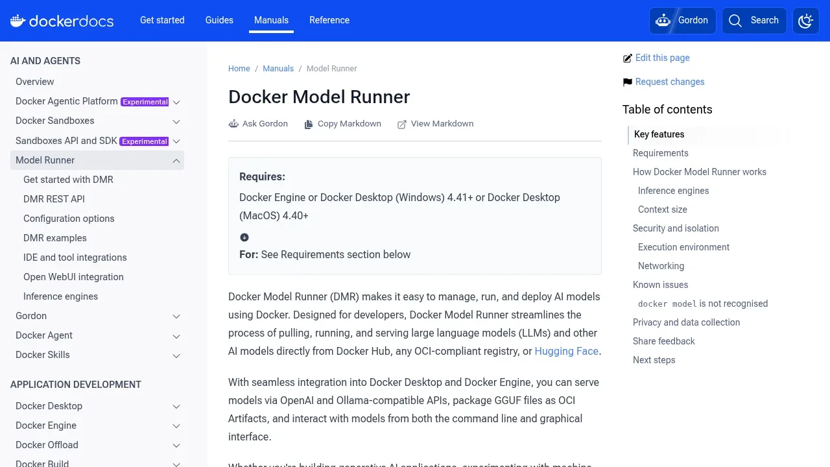
Task: Open Open WebUI integration page
Action: pos(73,277)
